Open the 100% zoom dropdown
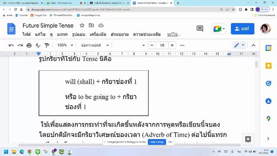 65,45
